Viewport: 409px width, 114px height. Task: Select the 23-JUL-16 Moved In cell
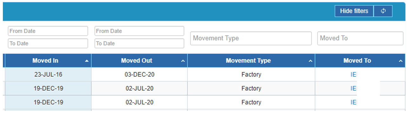pyautogui.click(x=48, y=75)
